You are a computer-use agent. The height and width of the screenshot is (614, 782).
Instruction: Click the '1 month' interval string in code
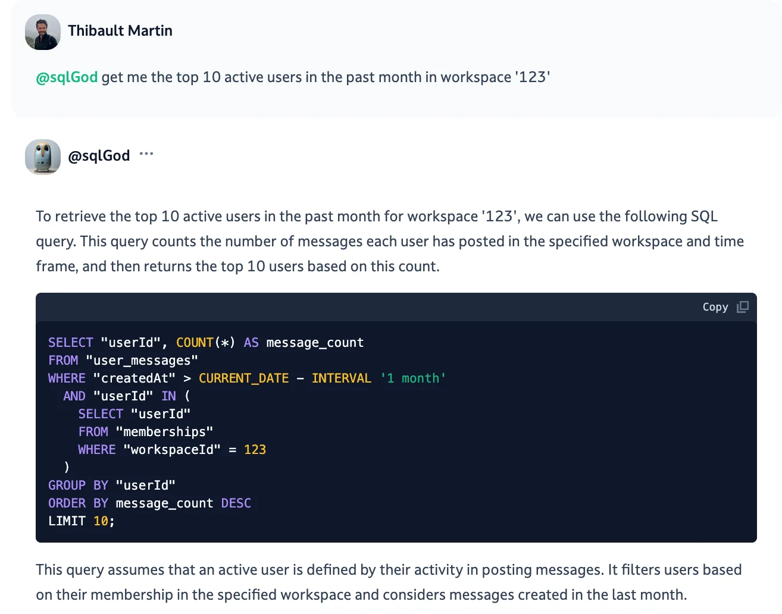[x=412, y=378]
